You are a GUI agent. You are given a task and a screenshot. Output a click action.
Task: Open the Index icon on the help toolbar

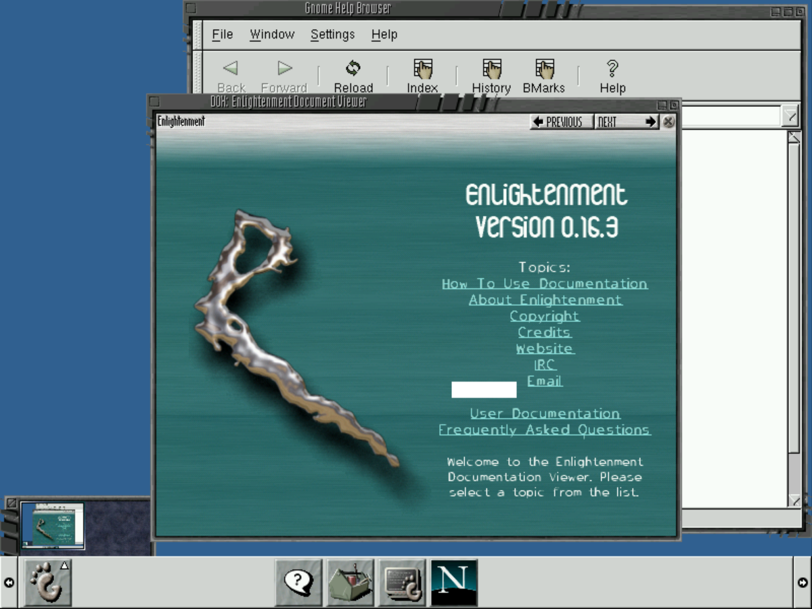click(422, 74)
